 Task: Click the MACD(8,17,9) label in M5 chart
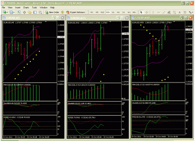pos(9,85)
